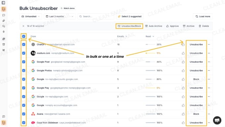This screenshot has width=225, height=127.
Task: Thumbs up the medium.com sender
Action: [x=183, y=53]
